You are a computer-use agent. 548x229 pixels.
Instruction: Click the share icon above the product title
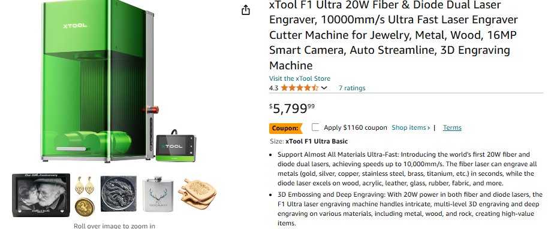click(x=246, y=10)
